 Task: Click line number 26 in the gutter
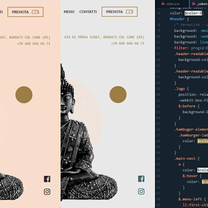[x=158, y=129]
